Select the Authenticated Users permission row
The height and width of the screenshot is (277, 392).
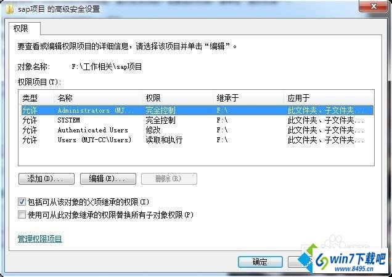[x=196, y=130]
